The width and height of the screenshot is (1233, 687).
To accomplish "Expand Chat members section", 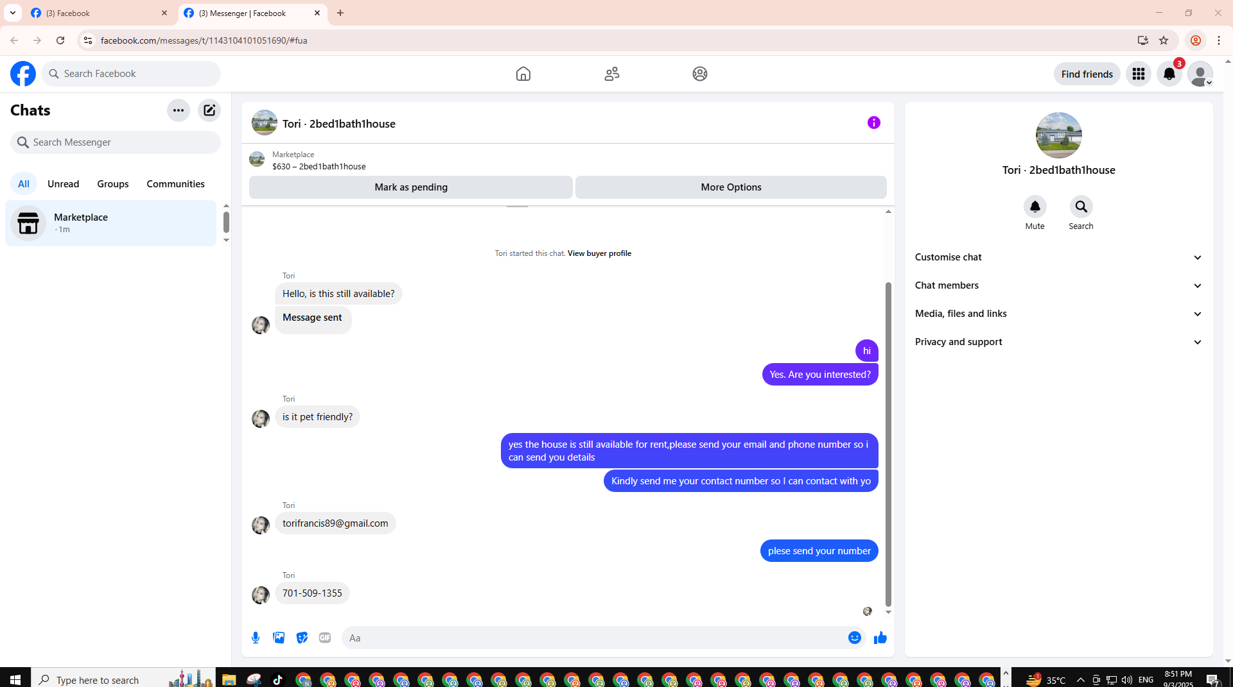I will coord(1059,285).
